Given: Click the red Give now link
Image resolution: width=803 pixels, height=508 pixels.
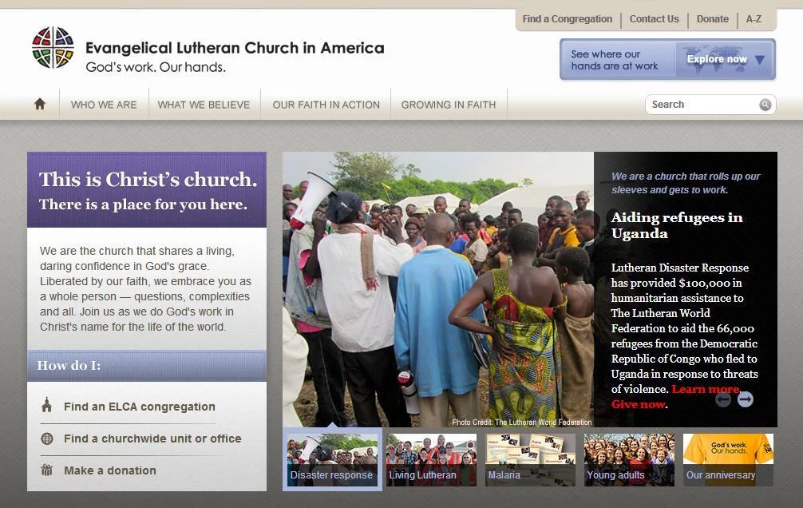Looking at the screenshot, I should point(639,404).
